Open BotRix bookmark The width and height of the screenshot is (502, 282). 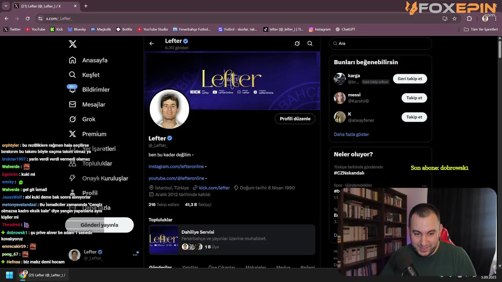(124, 29)
